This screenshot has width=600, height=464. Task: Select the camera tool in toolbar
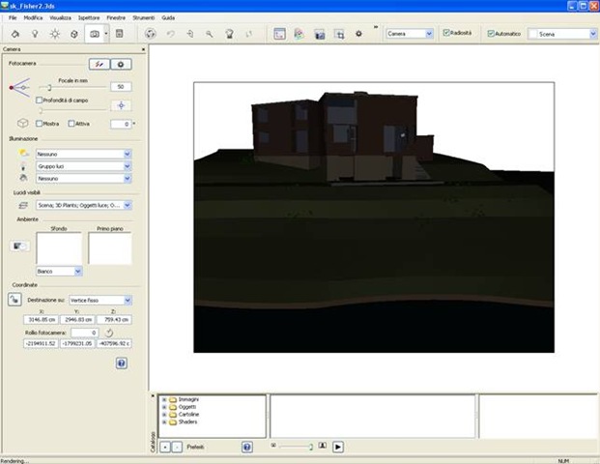[95, 33]
